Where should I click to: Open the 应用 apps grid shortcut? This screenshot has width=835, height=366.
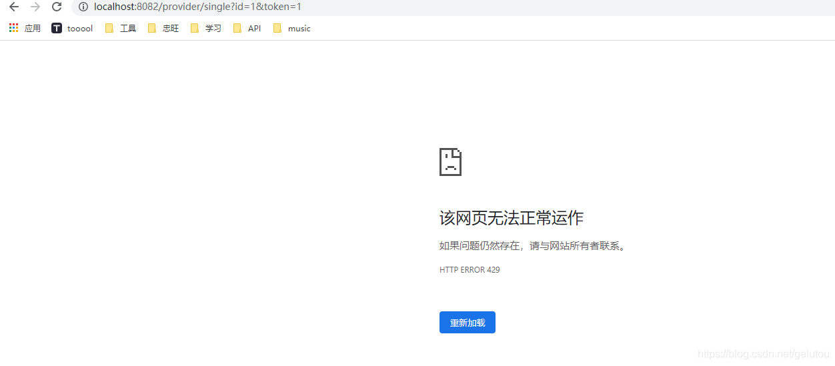tap(25, 28)
